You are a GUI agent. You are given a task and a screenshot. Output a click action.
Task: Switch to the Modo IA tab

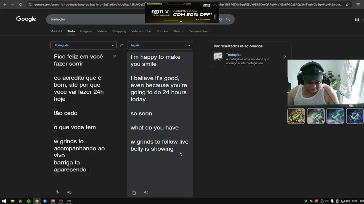pos(56,31)
